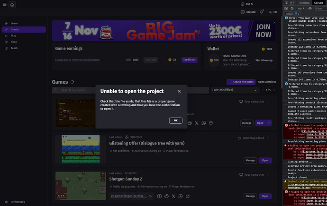
Task: Open the Last modified sort dropdown
Action: coord(235,90)
